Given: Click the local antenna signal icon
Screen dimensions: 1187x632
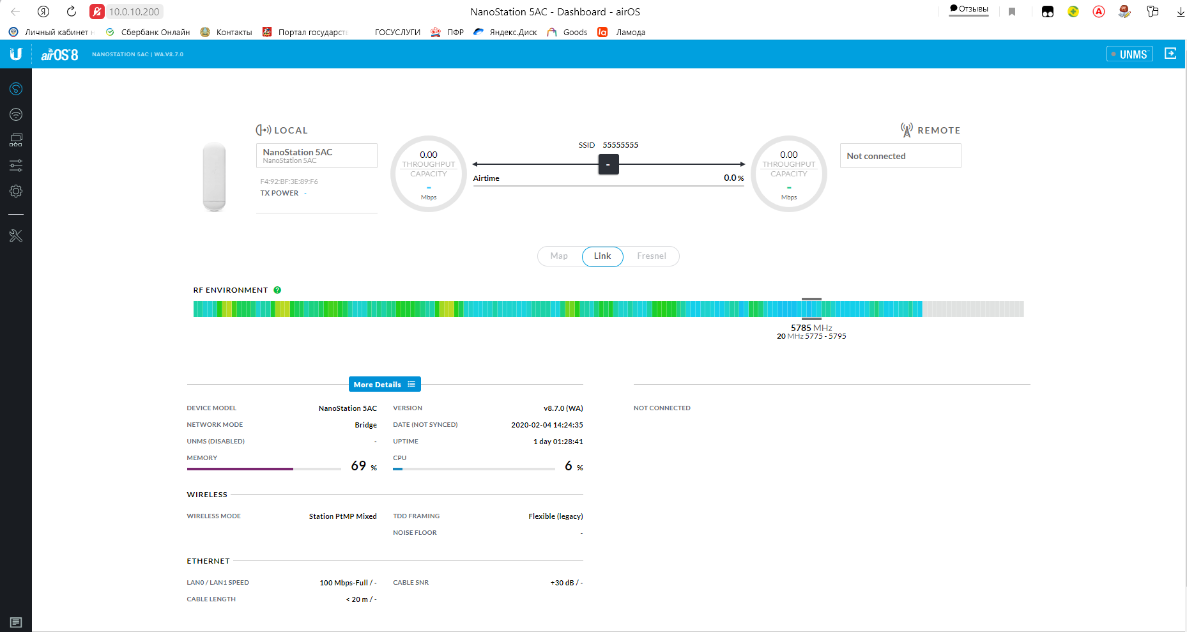Looking at the screenshot, I should 263,130.
